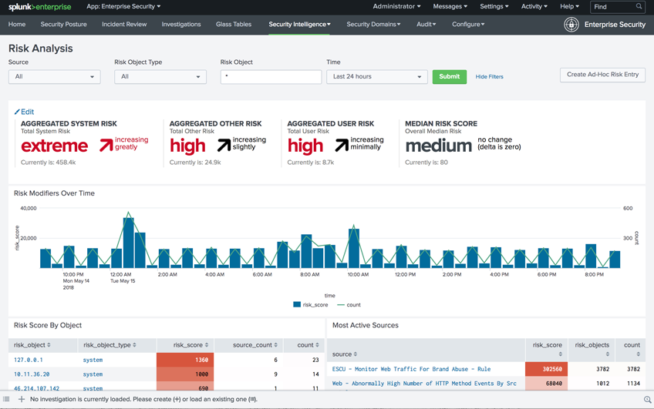Toggle count series in chart legend
The height and width of the screenshot is (409, 654).
(x=349, y=305)
